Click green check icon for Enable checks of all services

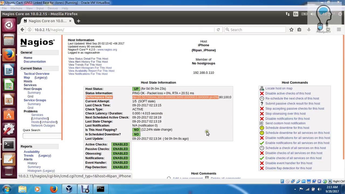click(262, 158)
